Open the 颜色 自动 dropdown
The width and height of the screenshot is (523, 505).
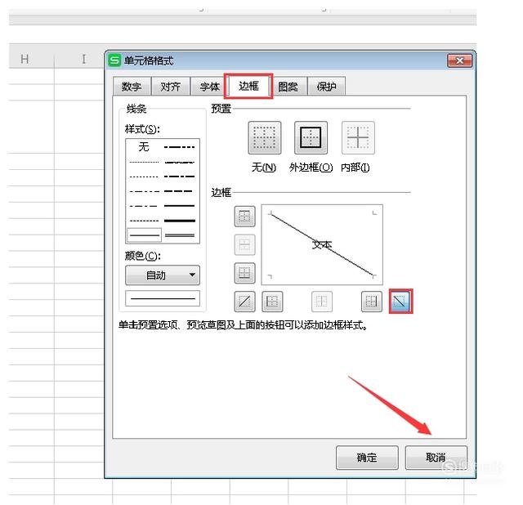[x=163, y=275]
